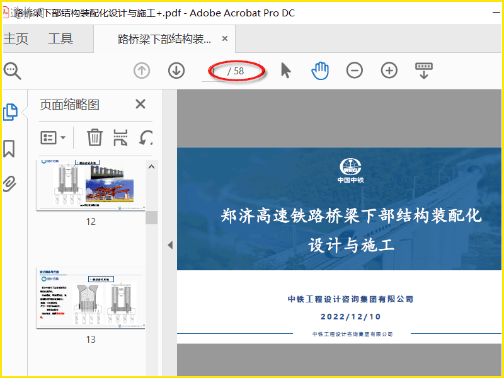504x378 pixels.
Task: Click the page label 12
Action: click(x=91, y=222)
